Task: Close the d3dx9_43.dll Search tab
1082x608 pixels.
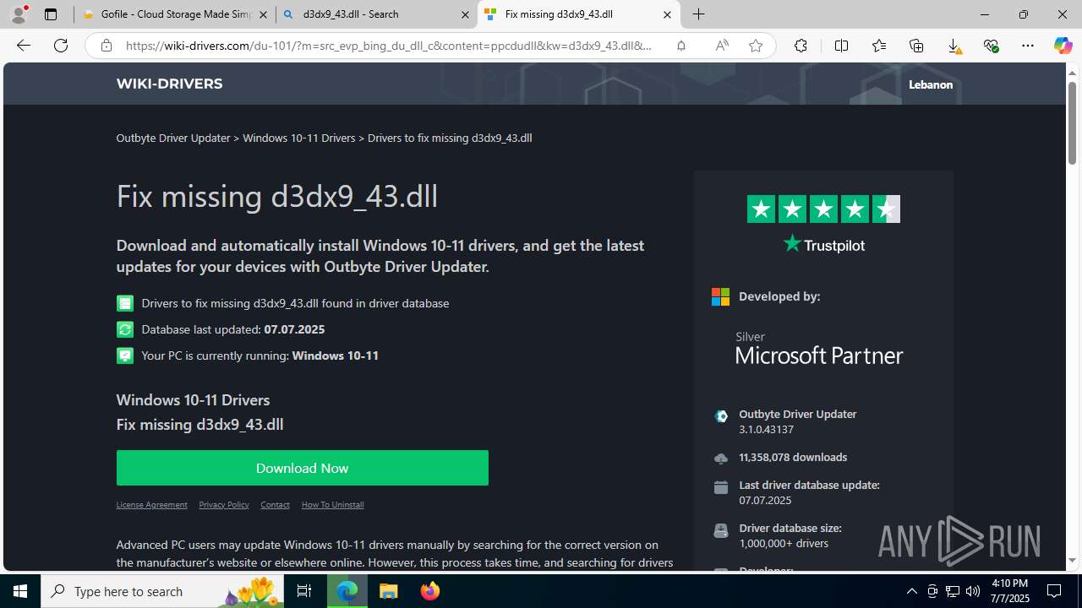Action: click(x=465, y=14)
